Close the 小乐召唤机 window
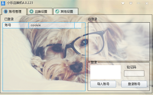The image size is (153, 95). (147, 3)
